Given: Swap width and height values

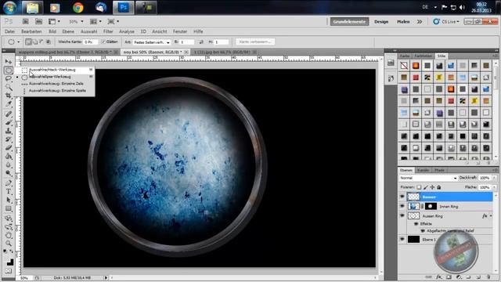Looking at the screenshot, I should pyautogui.click(x=201, y=42).
